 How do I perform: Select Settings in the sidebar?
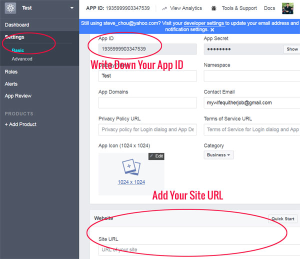(14, 37)
